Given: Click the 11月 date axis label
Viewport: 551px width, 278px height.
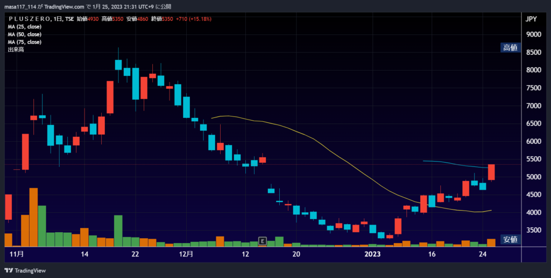Looking at the screenshot, I should tap(17, 254).
